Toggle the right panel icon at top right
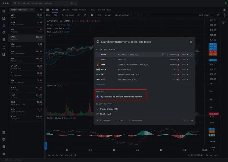 225,10
